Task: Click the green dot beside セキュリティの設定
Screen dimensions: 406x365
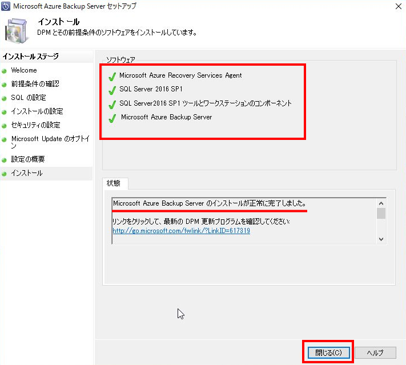Action: click(4, 126)
